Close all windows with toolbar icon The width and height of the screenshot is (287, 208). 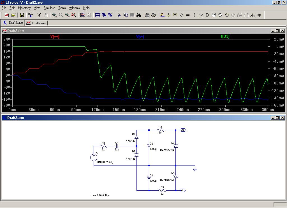[x=110, y=15]
